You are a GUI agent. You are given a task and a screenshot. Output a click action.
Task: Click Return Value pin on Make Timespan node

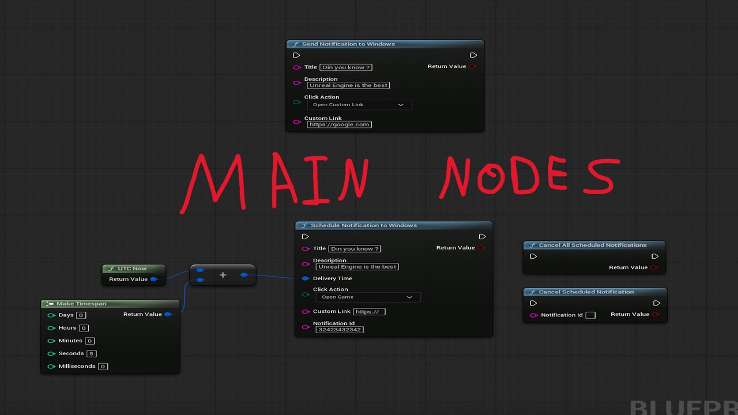[168, 314]
